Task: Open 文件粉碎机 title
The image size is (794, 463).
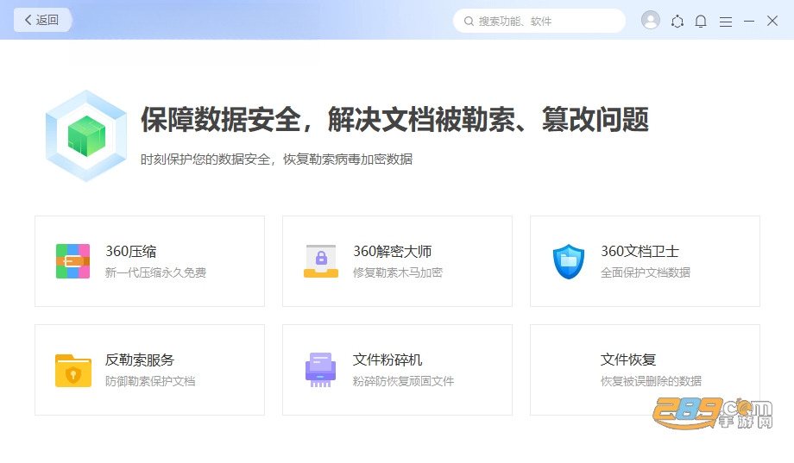Action: [x=388, y=360]
